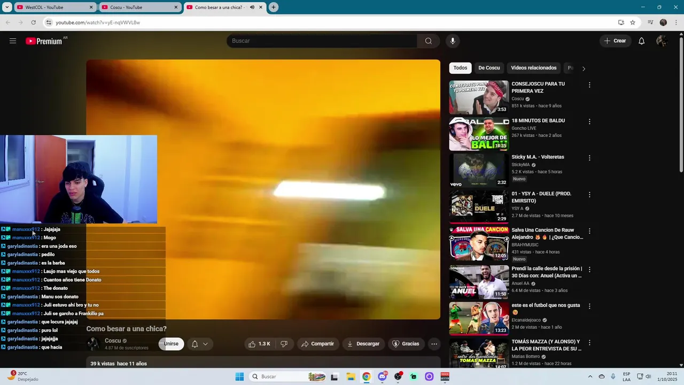
Task: Bookmark this page with star icon
Action: 633,22
